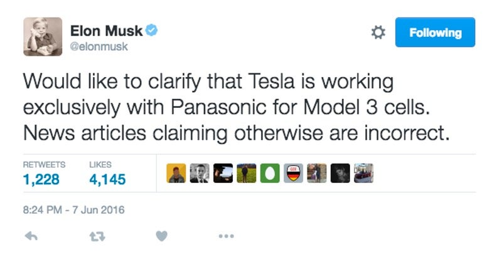This screenshot has height=262, width=502.
Task: Click the German flag shield avatar
Action: pos(293,173)
